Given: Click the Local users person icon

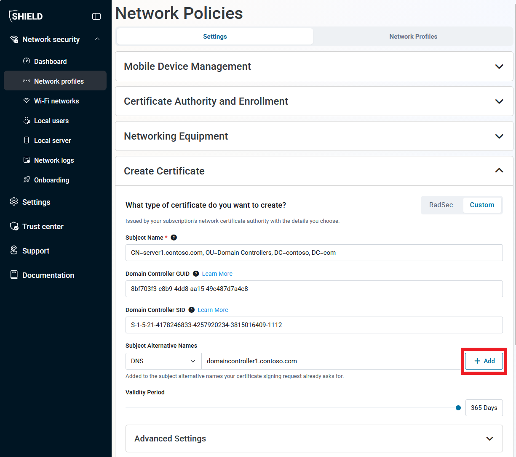Looking at the screenshot, I should tap(27, 120).
